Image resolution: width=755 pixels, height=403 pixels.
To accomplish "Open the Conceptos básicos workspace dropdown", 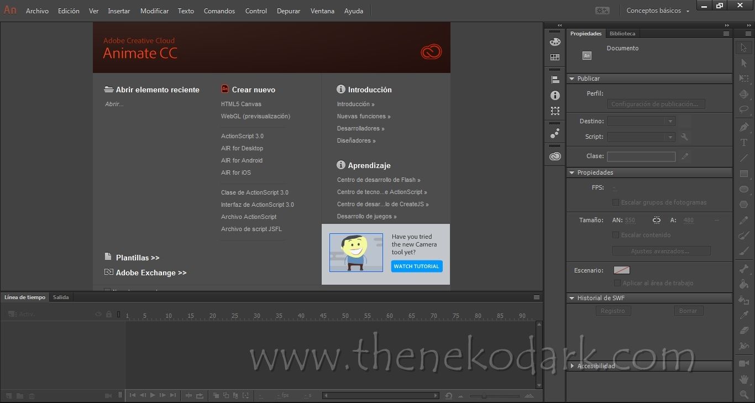I will point(658,11).
